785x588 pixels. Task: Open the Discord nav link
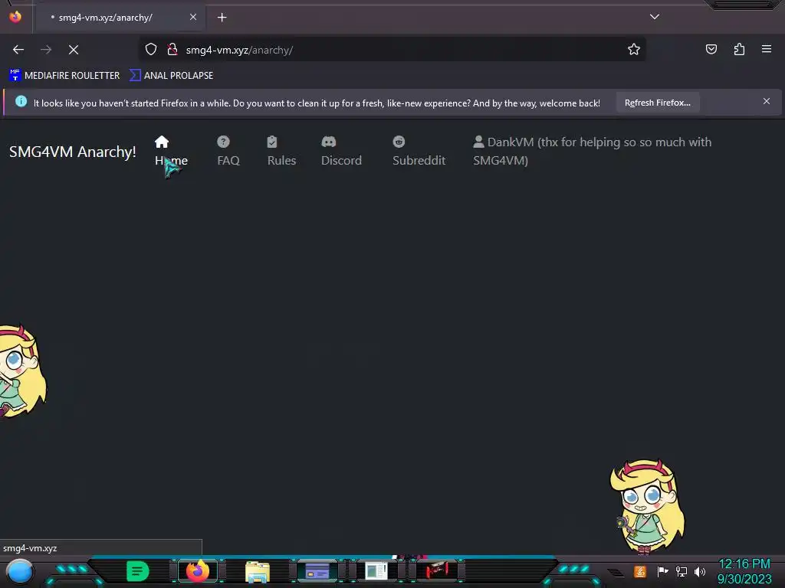click(x=341, y=151)
